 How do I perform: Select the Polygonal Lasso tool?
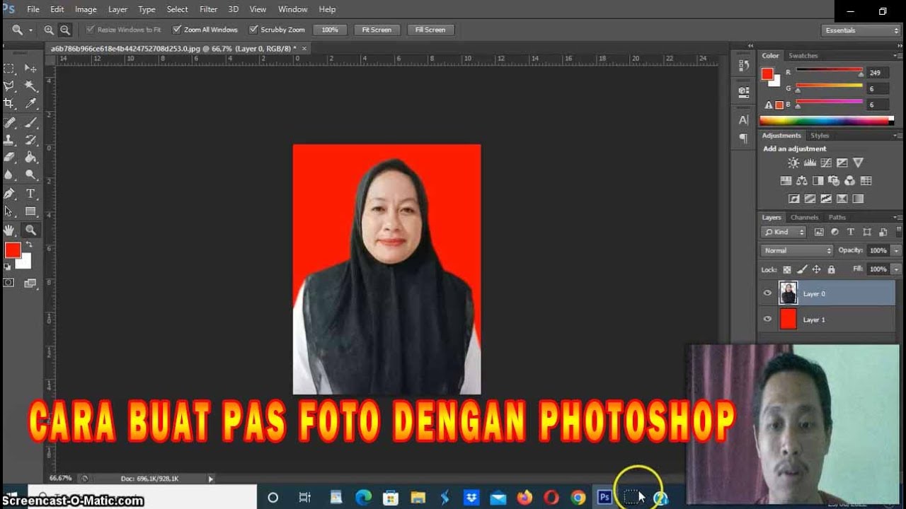coord(9,86)
